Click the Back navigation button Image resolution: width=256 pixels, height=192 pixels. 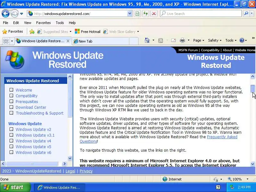coord(5,14)
